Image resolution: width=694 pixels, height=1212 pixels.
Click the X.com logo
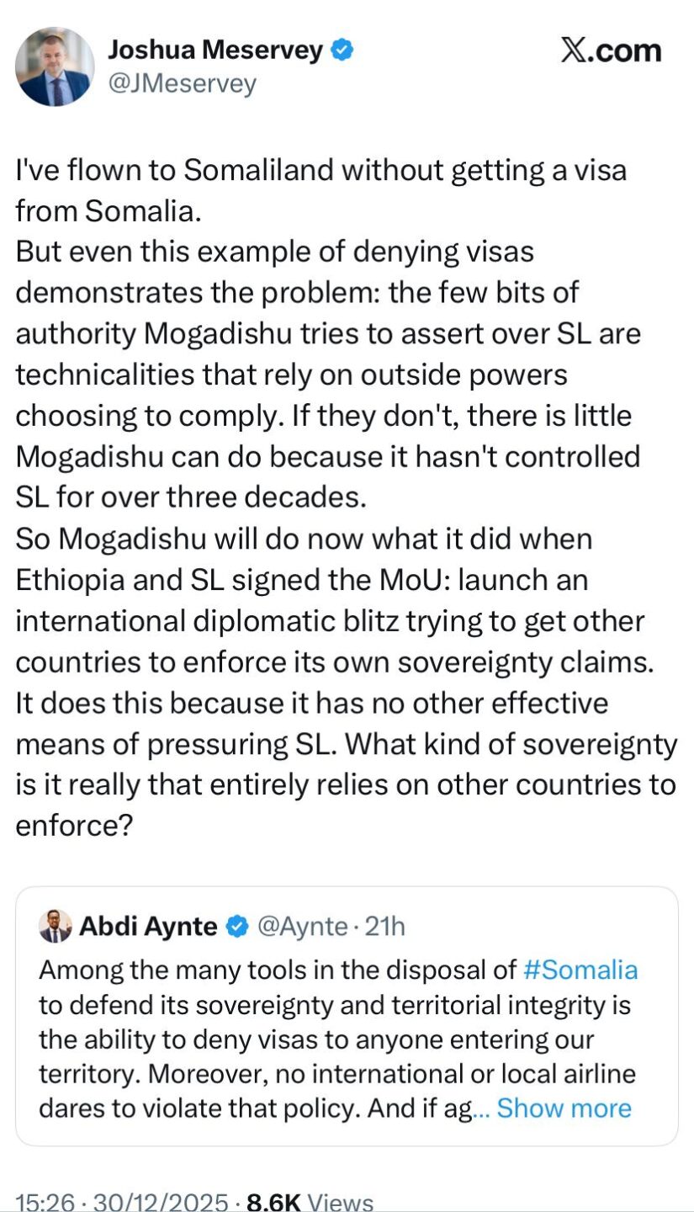click(x=611, y=51)
